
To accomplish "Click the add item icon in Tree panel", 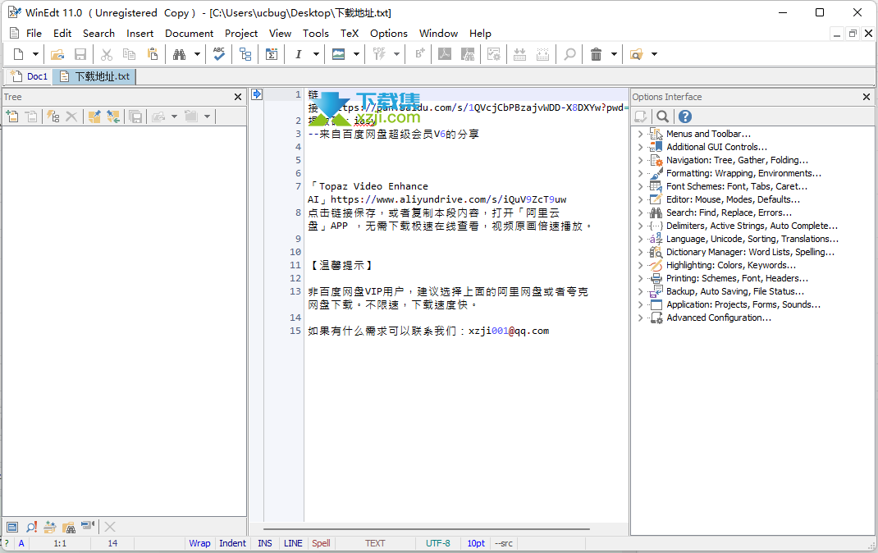I will click(11, 117).
